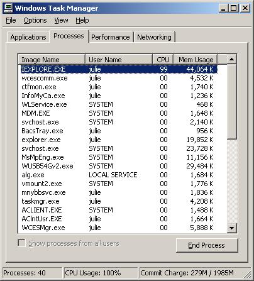Image resolution: width=254 pixels, height=281 pixels.
Task: Select the WLService.exe process
Action: [x=119, y=104]
